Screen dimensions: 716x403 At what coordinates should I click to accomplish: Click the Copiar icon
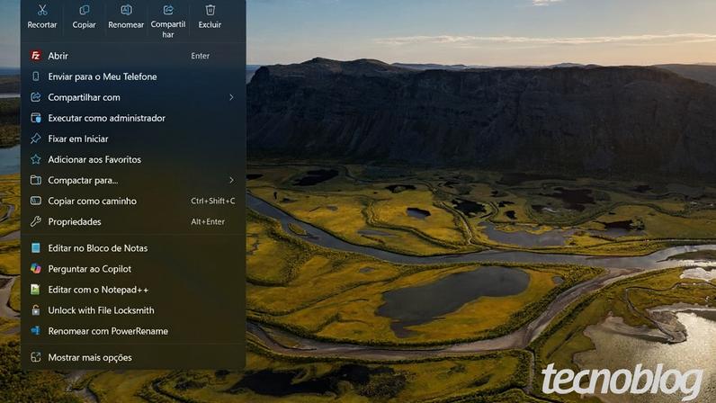[x=84, y=10]
